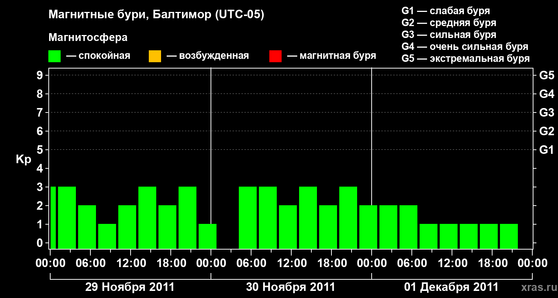Click the last Kp 1 bar on 01 Декабря
Screen dimensions: 558x298
click(x=509, y=236)
